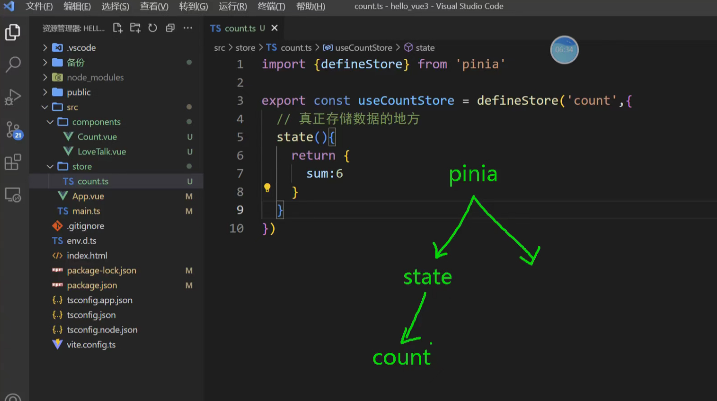
Task: Open the 终端(T) menu
Action: tap(271, 6)
